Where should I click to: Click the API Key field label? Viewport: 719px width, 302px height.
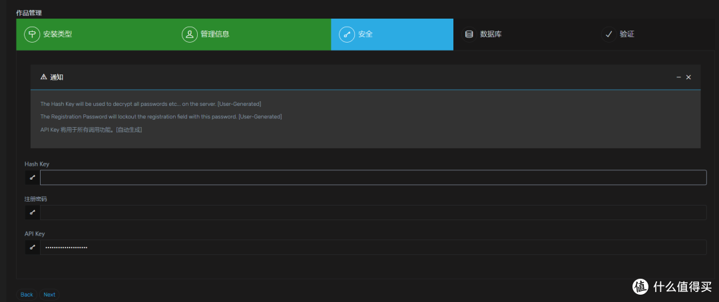click(35, 233)
